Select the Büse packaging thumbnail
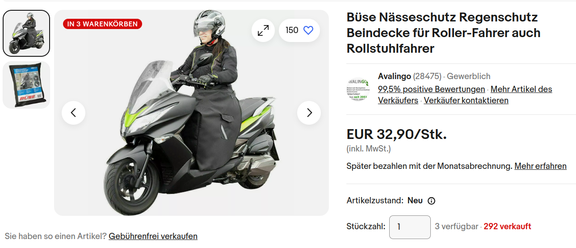The width and height of the screenshot is (576, 248). click(x=26, y=85)
